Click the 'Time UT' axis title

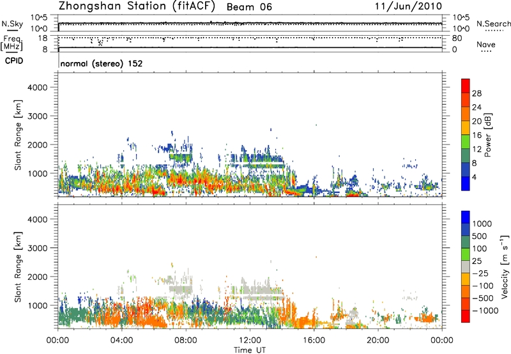coord(250,350)
